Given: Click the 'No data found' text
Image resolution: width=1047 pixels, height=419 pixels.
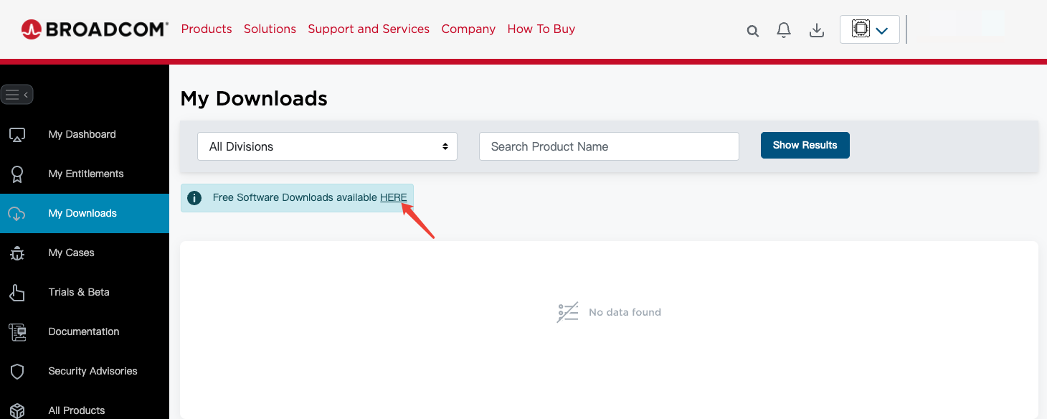Looking at the screenshot, I should [x=625, y=312].
